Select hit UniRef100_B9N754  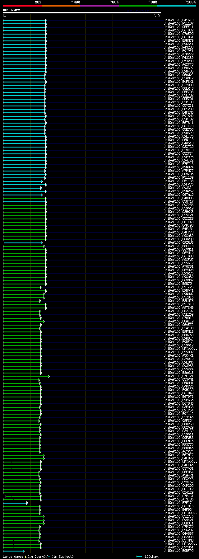pyautogui.click(x=178, y=284)
